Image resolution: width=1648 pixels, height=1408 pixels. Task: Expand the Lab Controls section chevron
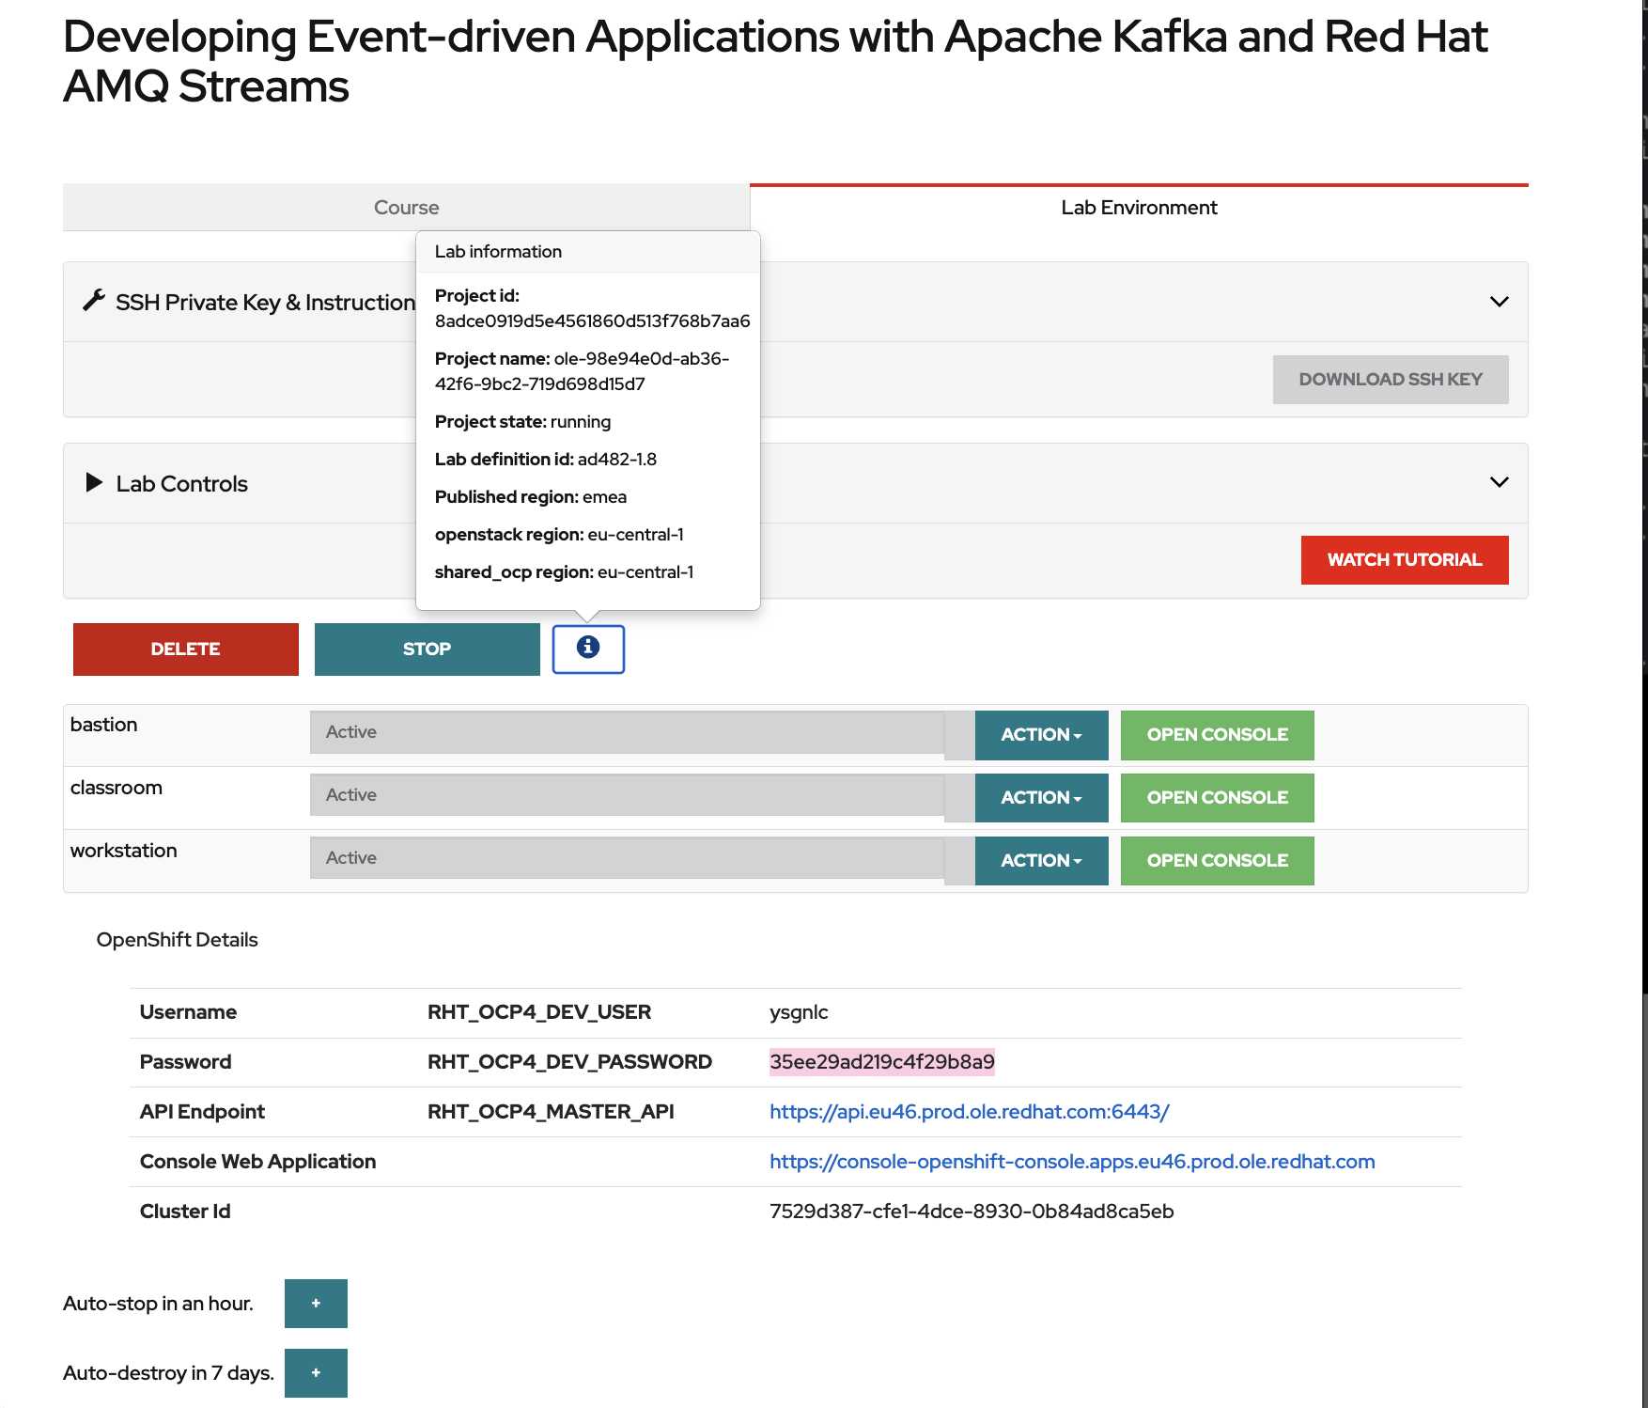tap(1499, 482)
